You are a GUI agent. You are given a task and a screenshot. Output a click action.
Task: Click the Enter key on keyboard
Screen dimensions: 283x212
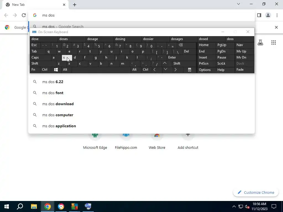point(181,57)
